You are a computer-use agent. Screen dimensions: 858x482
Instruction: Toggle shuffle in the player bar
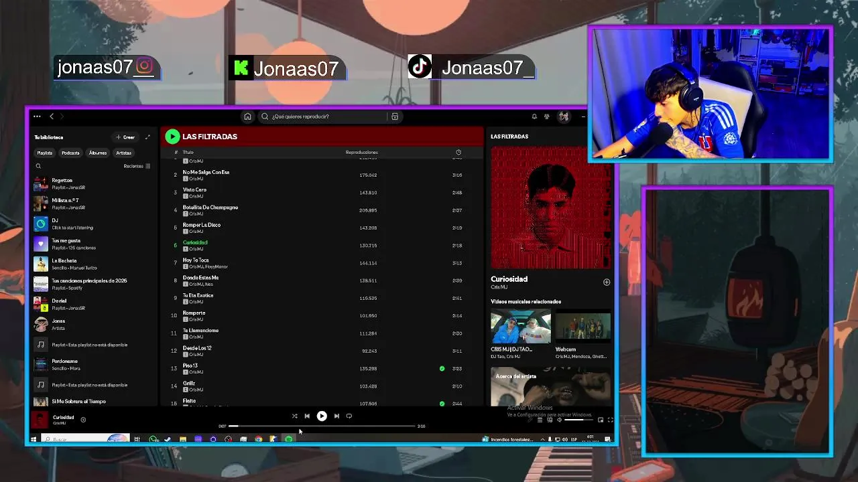[294, 416]
